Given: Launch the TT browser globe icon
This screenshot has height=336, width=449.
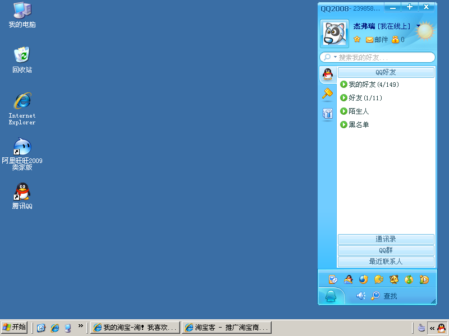Looking at the screenshot, I should (x=363, y=279).
